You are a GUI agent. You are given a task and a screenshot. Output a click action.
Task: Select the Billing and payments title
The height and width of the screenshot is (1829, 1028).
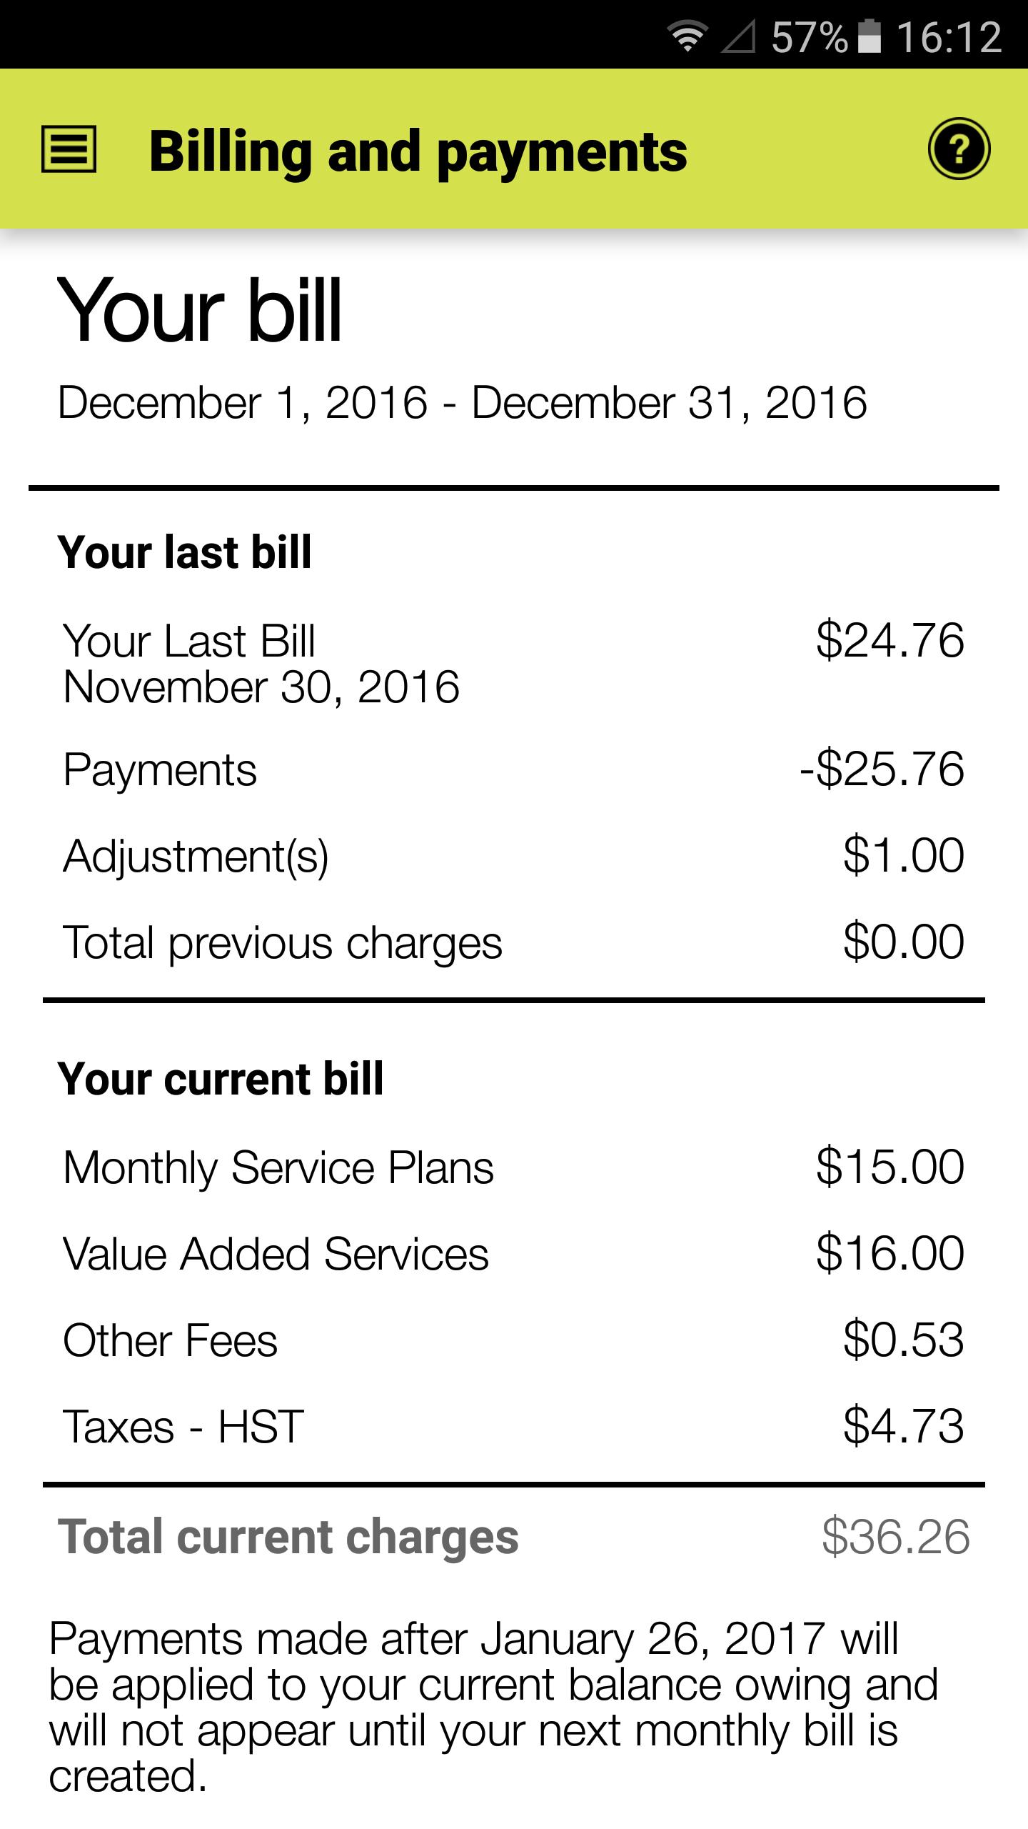click(x=418, y=151)
